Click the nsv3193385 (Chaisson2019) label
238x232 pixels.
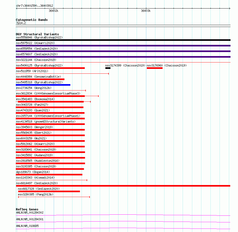pos(36,166)
